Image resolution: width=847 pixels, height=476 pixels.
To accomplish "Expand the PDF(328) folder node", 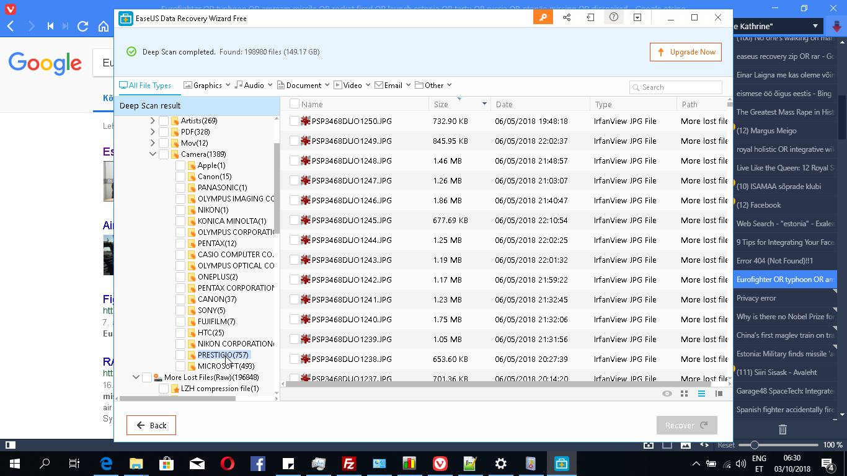I will coord(153,132).
